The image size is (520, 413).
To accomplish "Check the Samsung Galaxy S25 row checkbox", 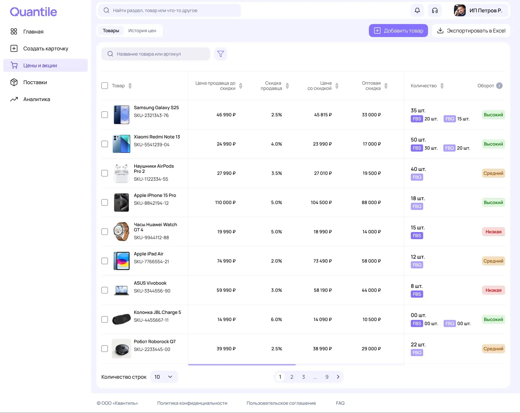I will tap(105, 115).
